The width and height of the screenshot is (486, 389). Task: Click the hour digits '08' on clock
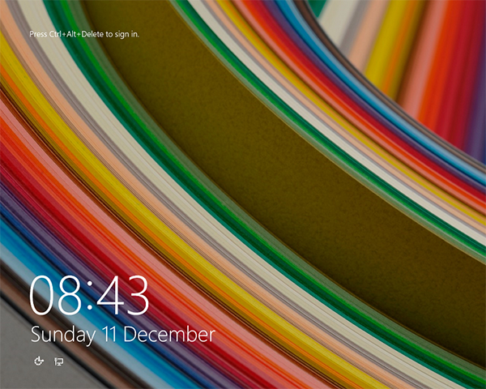[58, 297]
